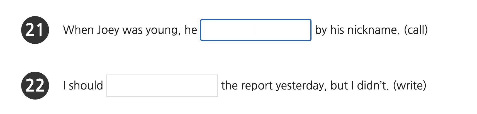Click the word 'should' in question 22

point(86,85)
